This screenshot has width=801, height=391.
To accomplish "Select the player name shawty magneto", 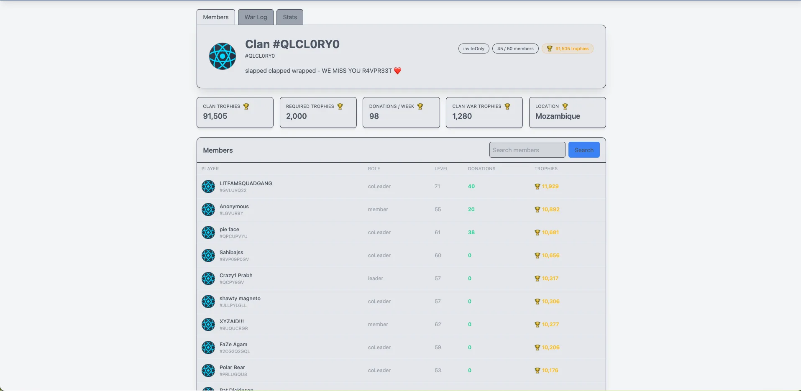I will [240, 298].
